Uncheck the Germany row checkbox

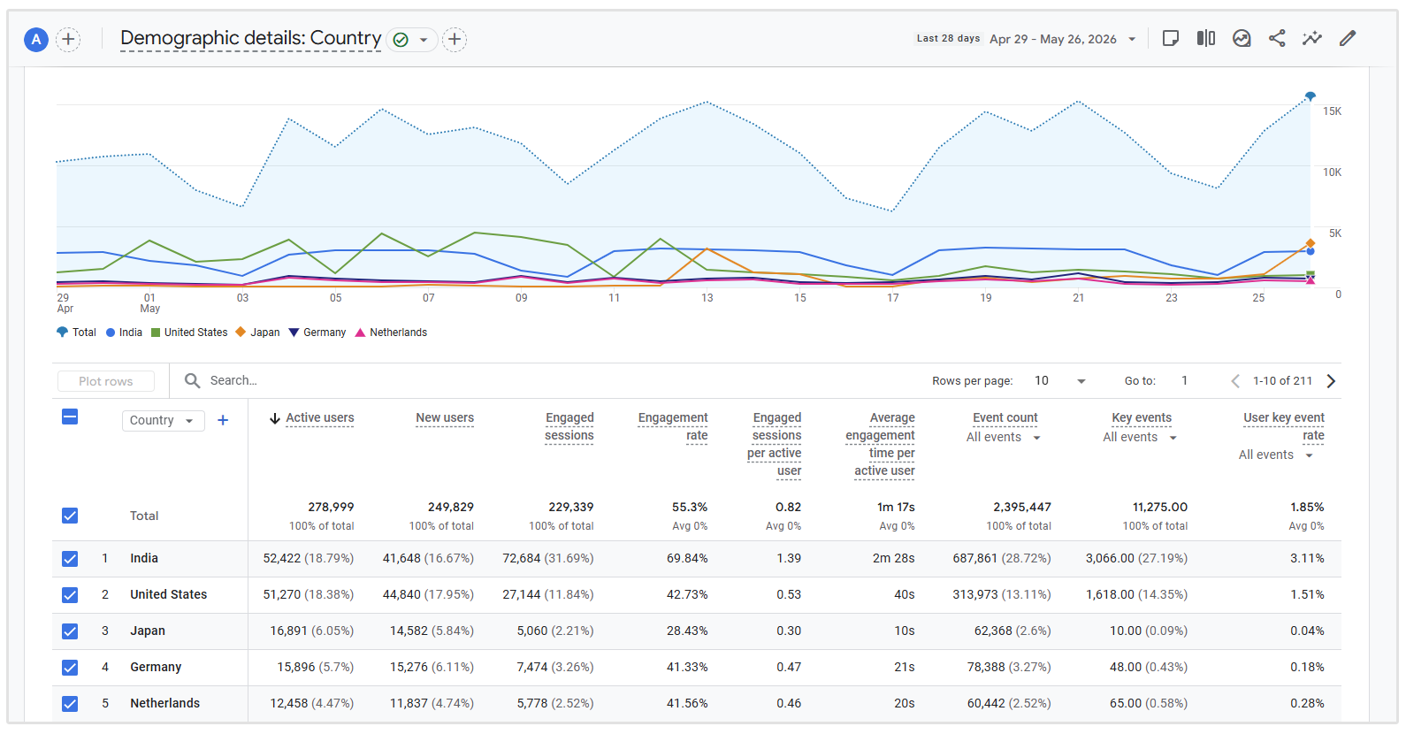pyautogui.click(x=70, y=668)
